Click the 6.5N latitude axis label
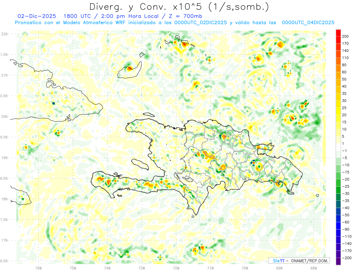 (x=4, y=261)
